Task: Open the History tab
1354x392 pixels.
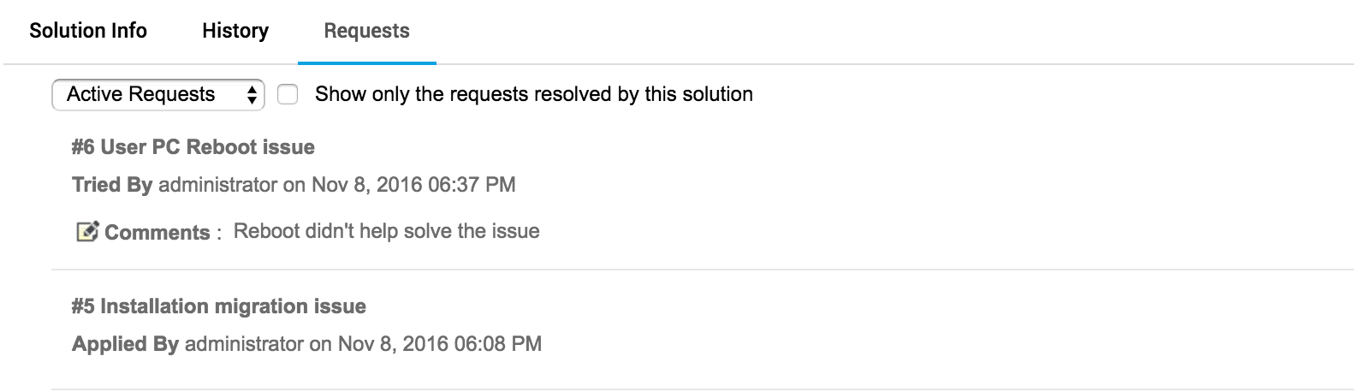Action: point(235,31)
